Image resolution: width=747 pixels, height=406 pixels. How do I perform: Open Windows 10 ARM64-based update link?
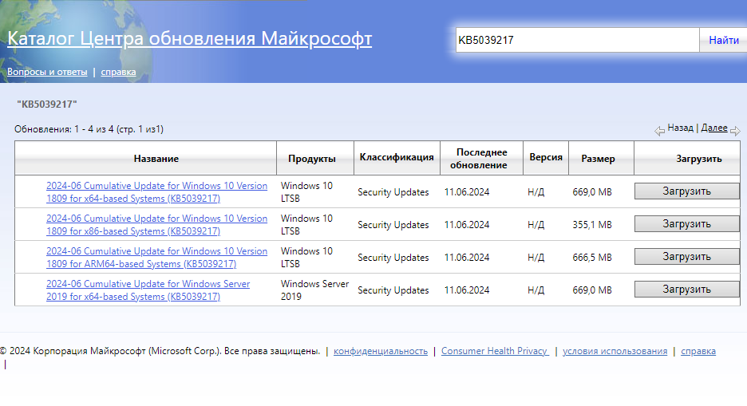pos(156,257)
